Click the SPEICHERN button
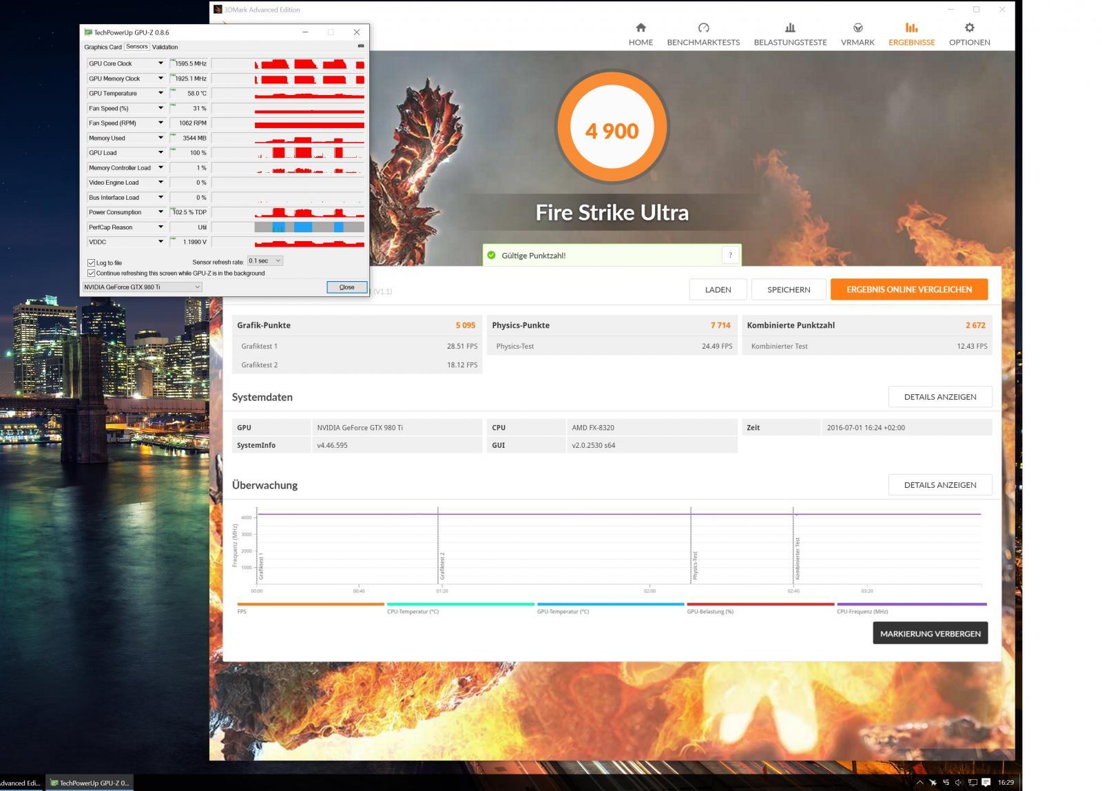Screen dimensions: 1102x791 point(789,289)
